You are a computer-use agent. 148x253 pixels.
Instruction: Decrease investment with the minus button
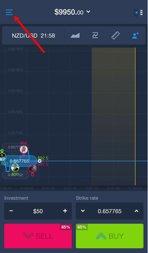click(11, 211)
